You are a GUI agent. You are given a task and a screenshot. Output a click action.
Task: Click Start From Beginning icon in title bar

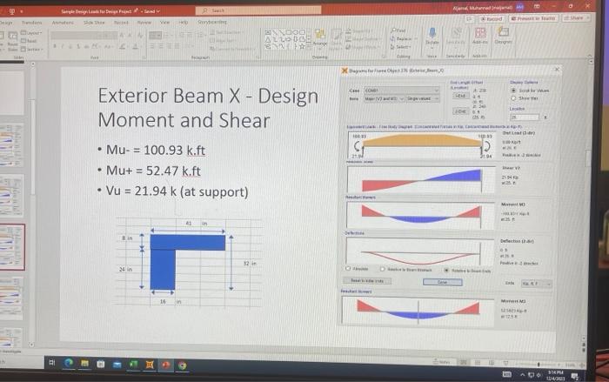point(12,11)
